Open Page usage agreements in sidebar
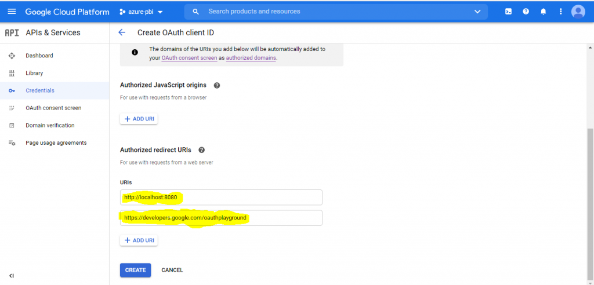The image size is (594, 285). point(55,142)
